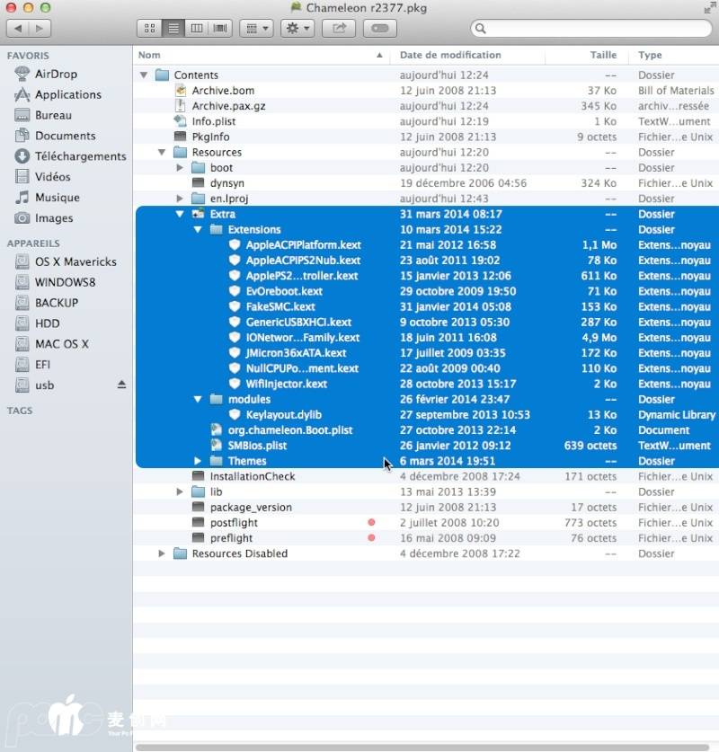Select list view mode button
This screenshot has width=719, height=752.
click(173, 28)
